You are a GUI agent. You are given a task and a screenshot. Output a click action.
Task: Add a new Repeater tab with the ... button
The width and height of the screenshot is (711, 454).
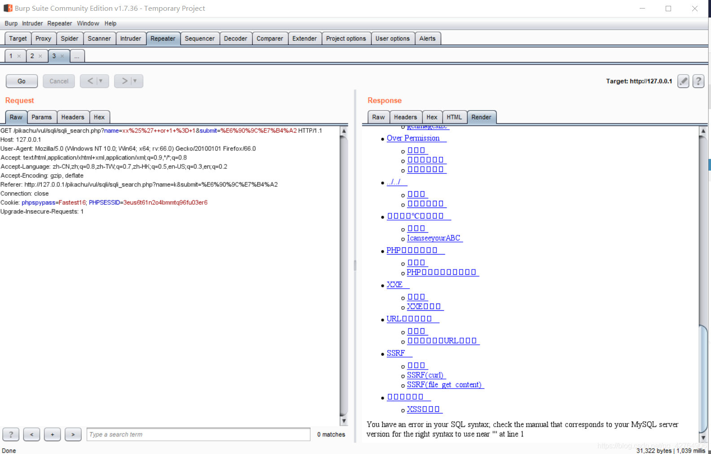coord(77,56)
